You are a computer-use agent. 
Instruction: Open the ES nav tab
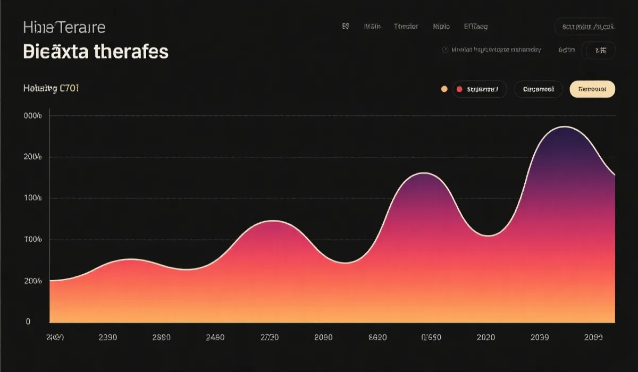[346, 27]
